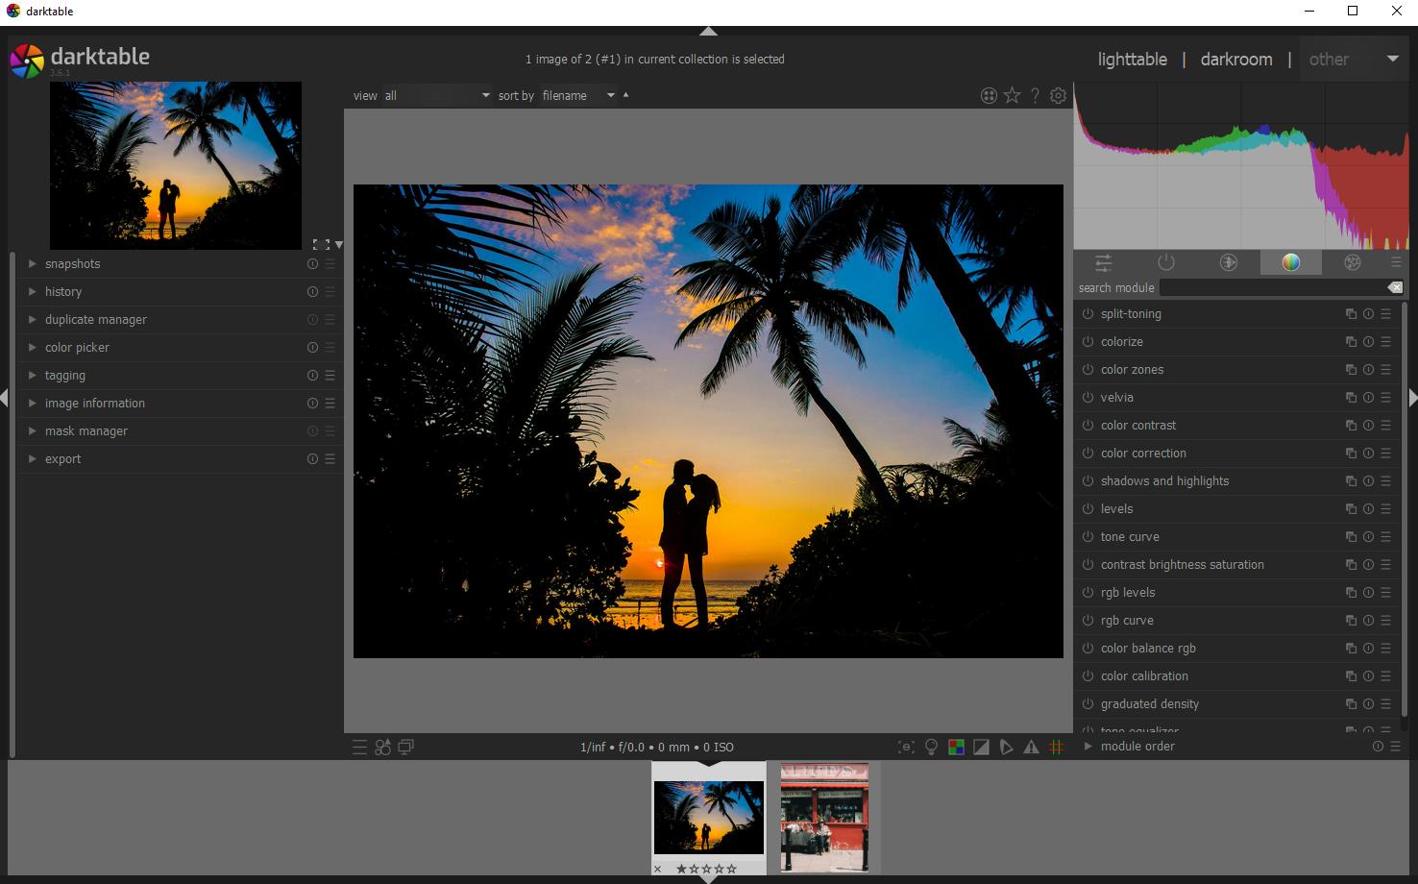The width and height of the screenshot is (1418, 884).
Task: Toggle the focus peaking indicator
Action: pos(906,747)
